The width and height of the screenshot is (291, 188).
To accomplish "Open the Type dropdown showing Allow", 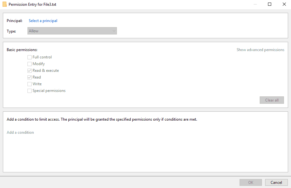I will [72, 31].
